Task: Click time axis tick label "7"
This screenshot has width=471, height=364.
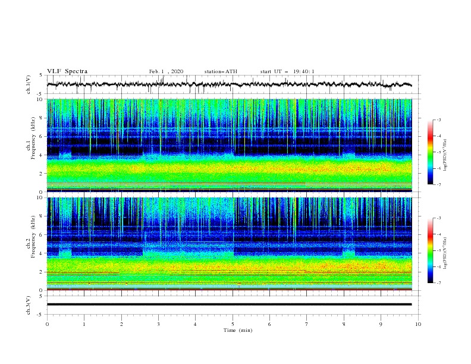Action: click(x=307, y=324)
